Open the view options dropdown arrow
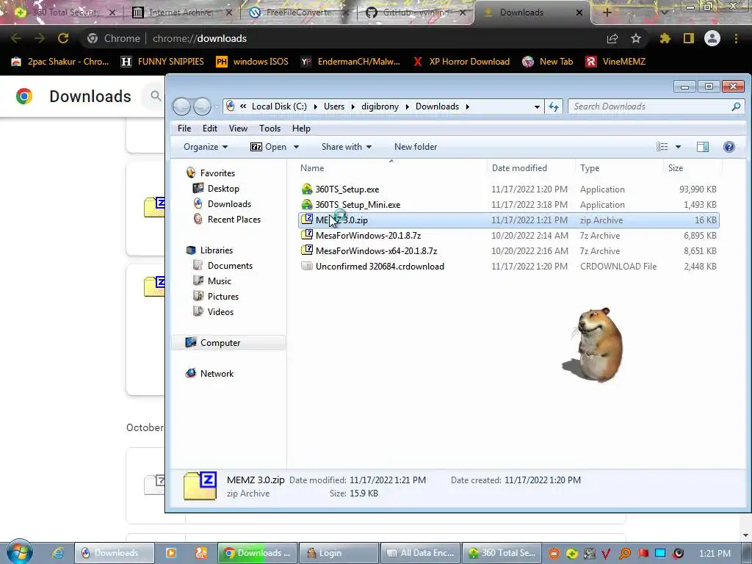 point(678,147)
